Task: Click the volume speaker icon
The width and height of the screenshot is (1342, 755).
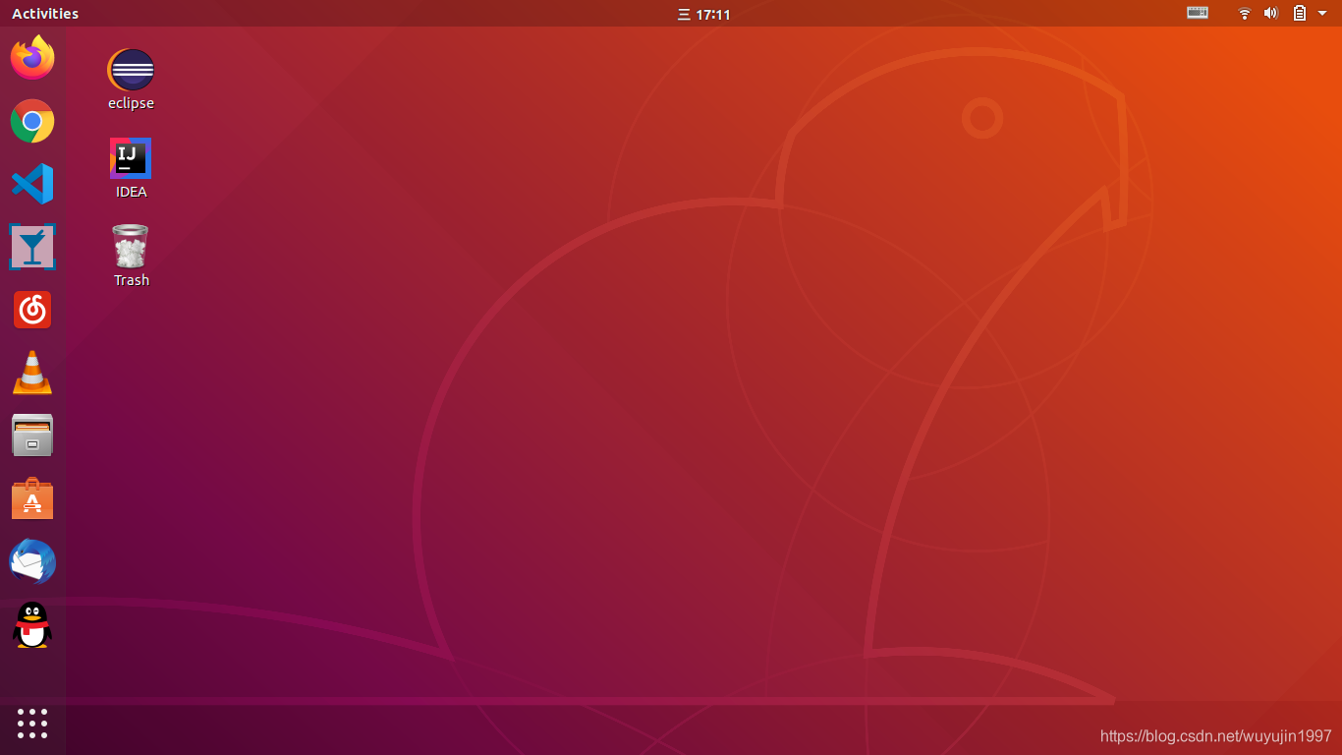Action: (x=1270, y=13)
